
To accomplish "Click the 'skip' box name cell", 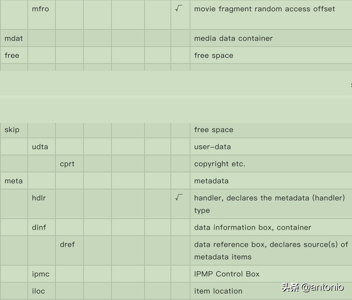I will (x=12, y=130).
